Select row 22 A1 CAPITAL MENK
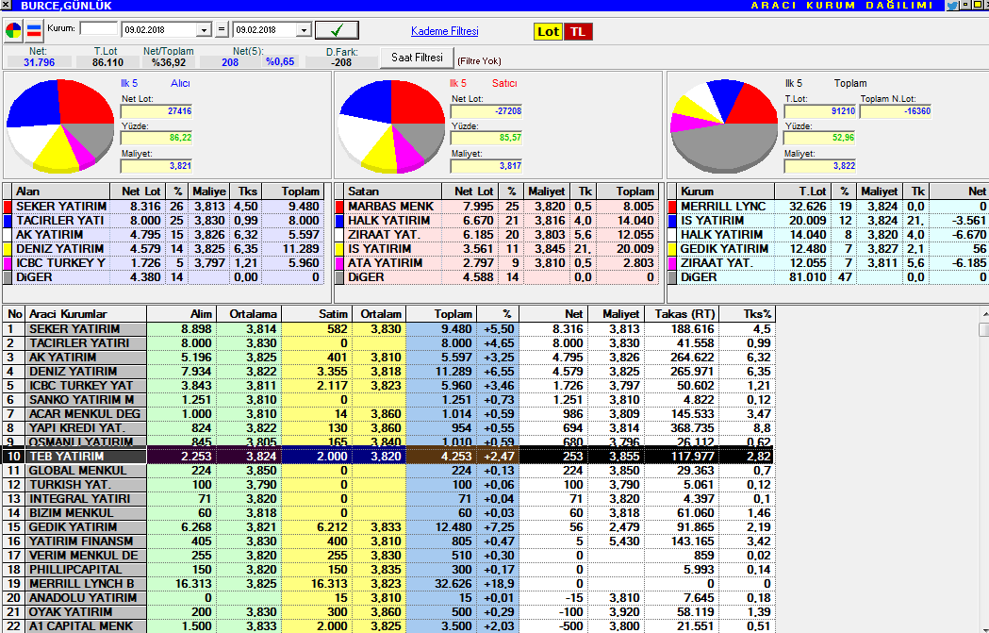Image resolution: width=989 pixels, height=633 pixels. 388,626
